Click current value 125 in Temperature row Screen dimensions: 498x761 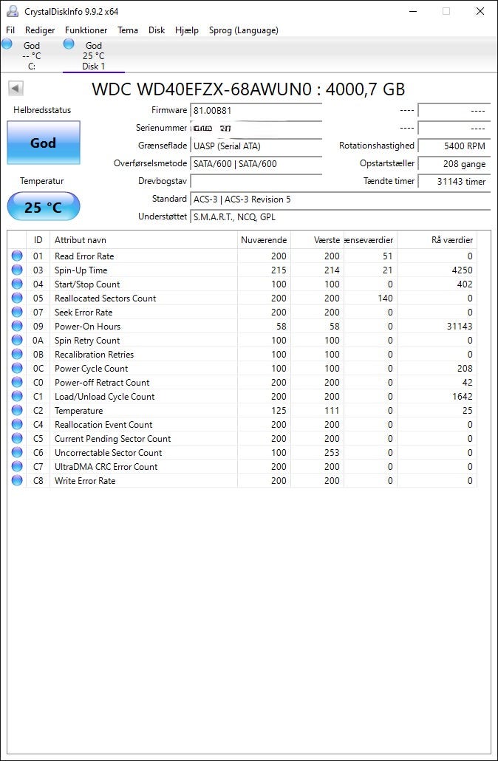[279, 411]
